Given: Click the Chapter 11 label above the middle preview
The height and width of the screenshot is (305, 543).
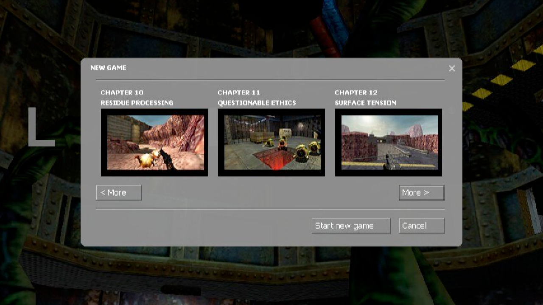Looking at the screenshot, I should pyautogui.click(x=239, y=92).
